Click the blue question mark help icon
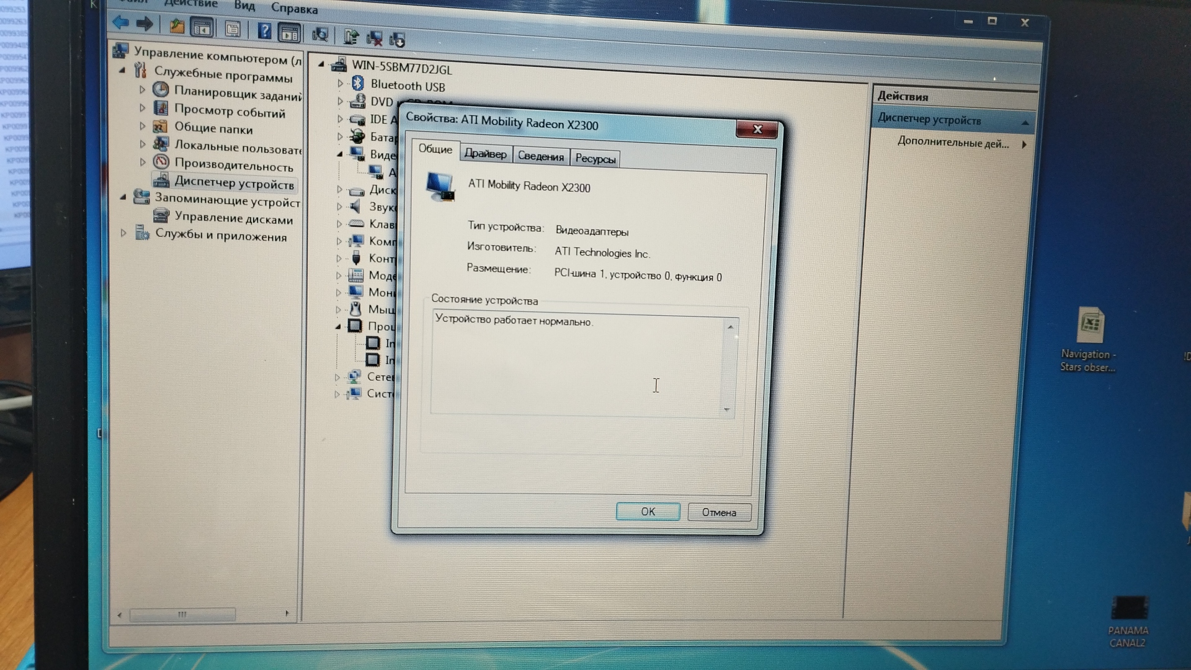1191x670 pixels. [264, 30]
